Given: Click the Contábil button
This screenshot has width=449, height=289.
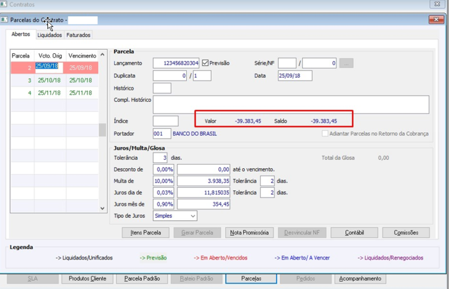Looking at the screenshot, I should coord(354,233).
